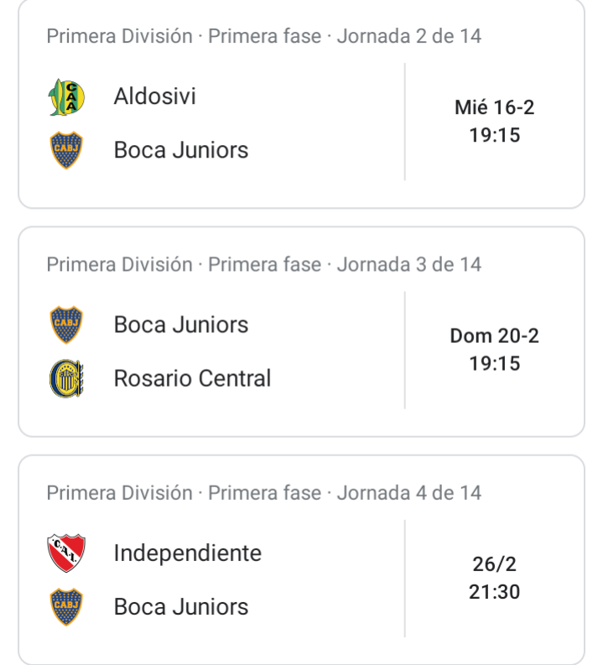Click the Dom 20-2 match date
The width and height of the screenshot is (603, 665).
click(x=495, y=336)
